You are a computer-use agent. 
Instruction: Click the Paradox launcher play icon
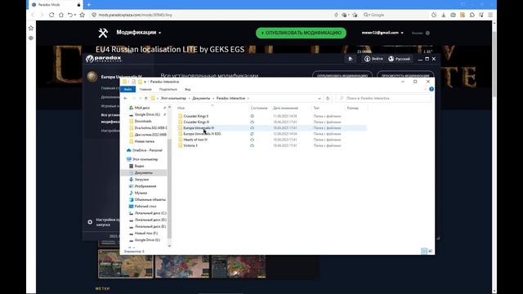tap(351, 59)
